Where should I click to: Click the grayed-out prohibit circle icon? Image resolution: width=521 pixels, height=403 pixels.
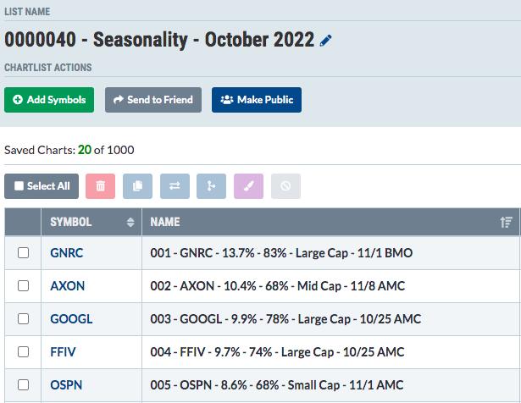click(x=285, y=186)
